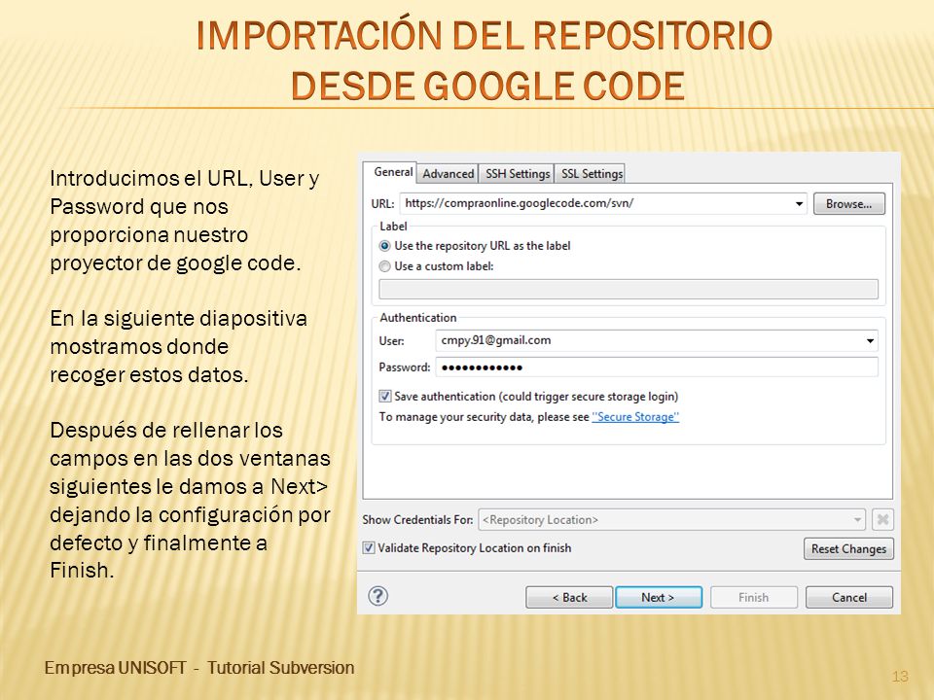The height and width of the screenshot is (700, 934).
Task: Toggle Save authentication checkbox
Action: click(385, 397)
